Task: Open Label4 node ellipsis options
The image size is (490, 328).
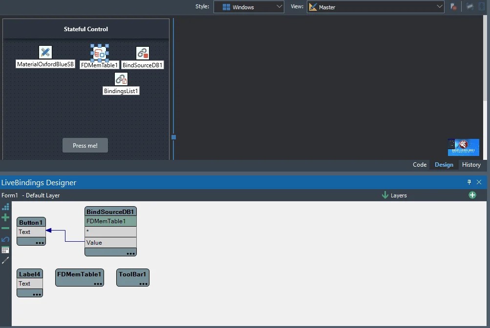Action: 37,294
